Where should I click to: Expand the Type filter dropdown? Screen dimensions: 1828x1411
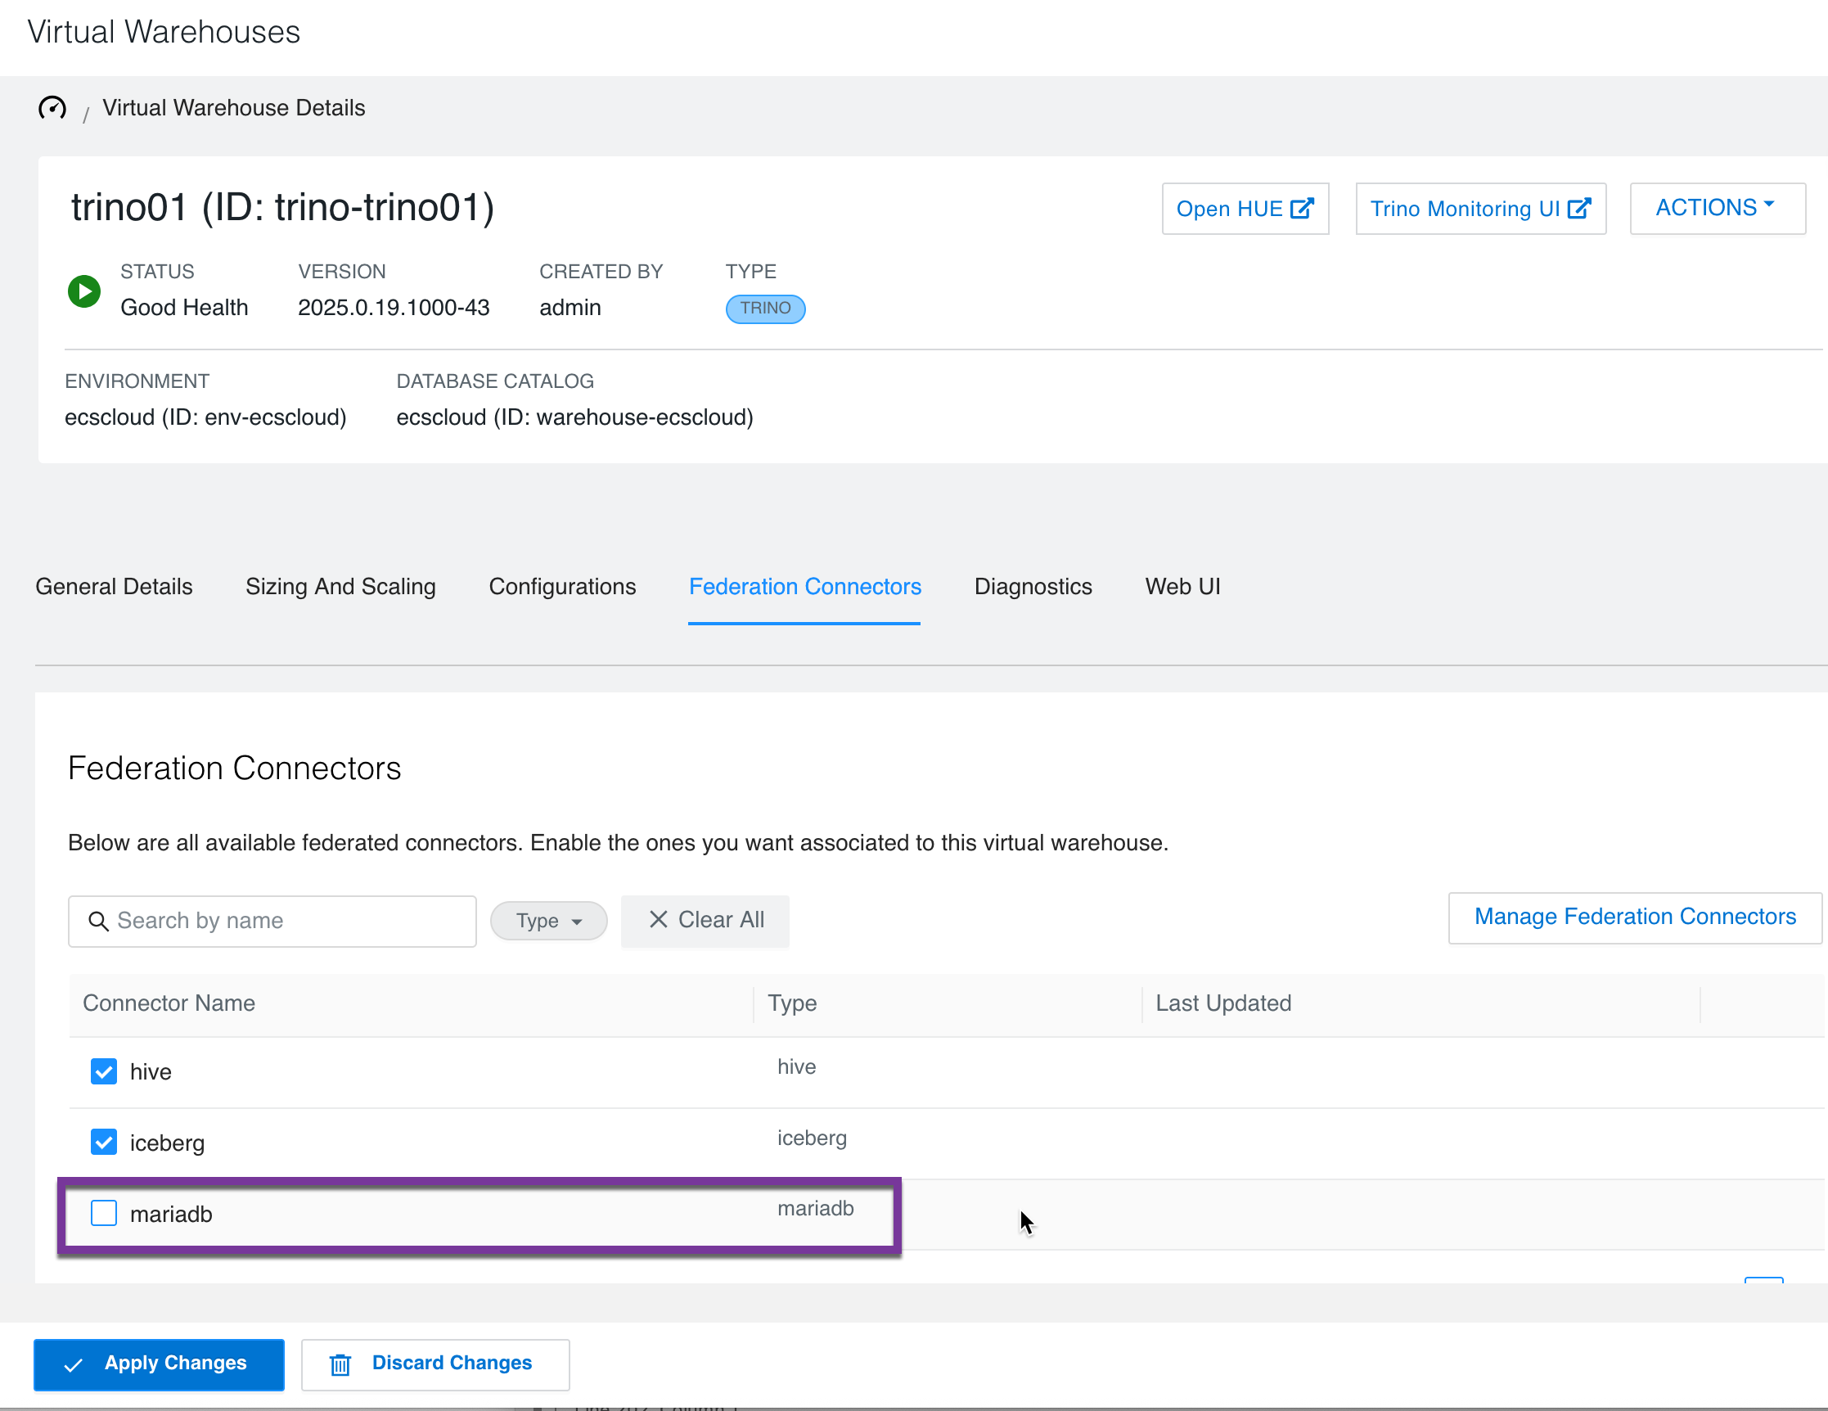[548, 921]
